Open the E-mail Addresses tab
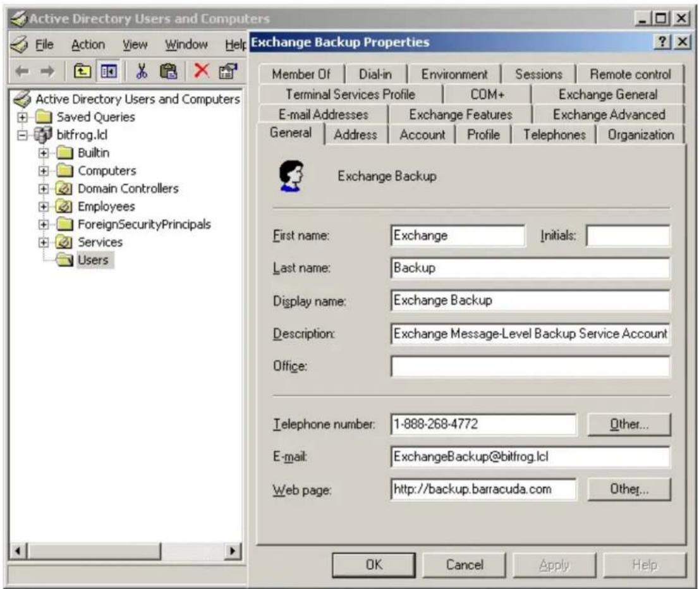 tap(323, 114)
